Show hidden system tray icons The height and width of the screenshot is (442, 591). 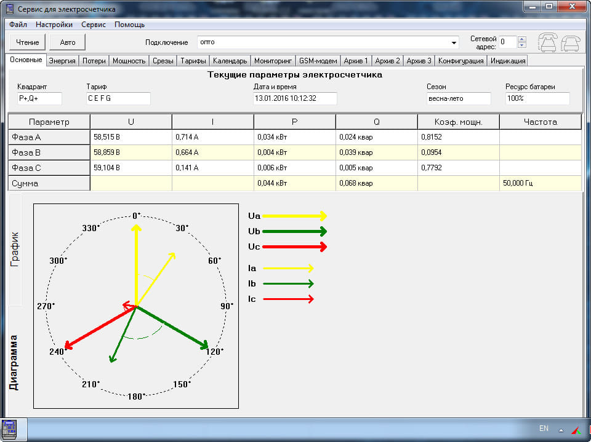click(x=560, y=429)
